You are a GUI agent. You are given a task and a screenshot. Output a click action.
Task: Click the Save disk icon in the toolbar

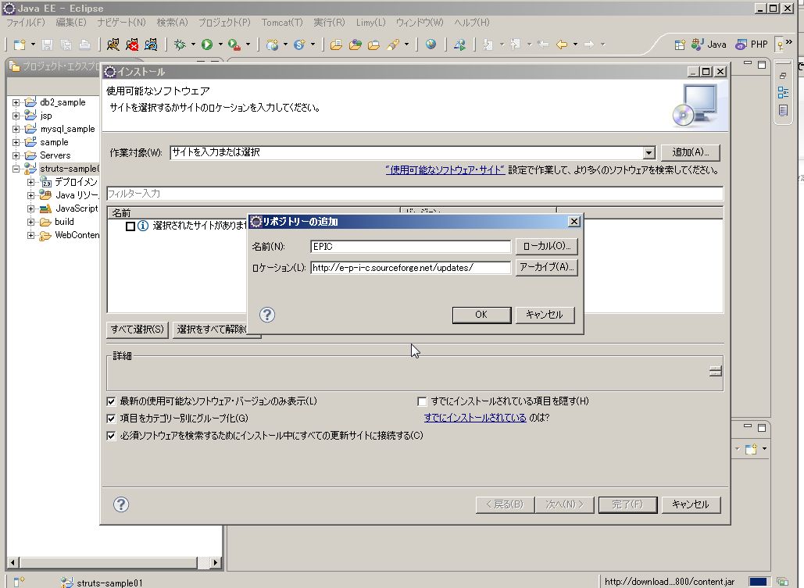[x=47, y=45]
